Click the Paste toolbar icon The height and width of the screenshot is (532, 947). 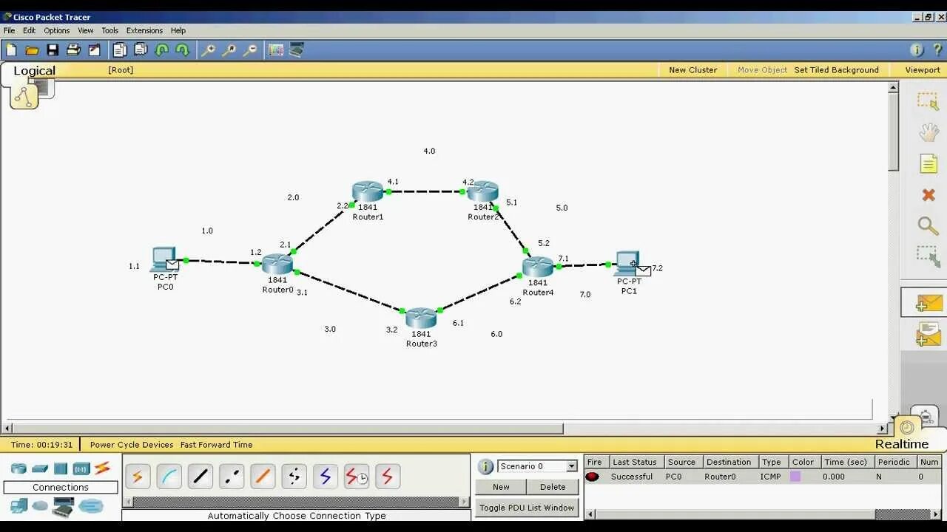click(141, 50)
